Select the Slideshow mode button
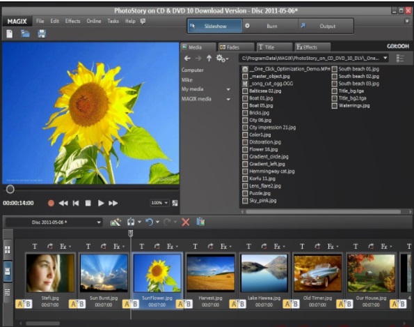The image size is (414, 327). tap(215, 26)
